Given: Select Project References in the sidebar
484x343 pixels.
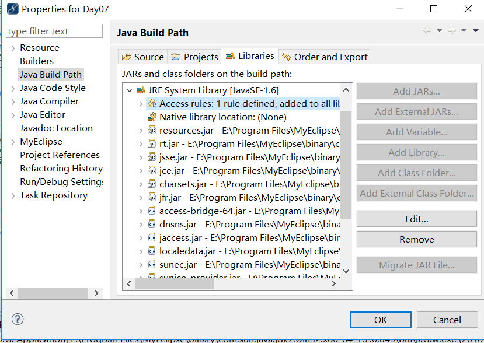Looking at the screenshot, I should (x=60, y=155).
